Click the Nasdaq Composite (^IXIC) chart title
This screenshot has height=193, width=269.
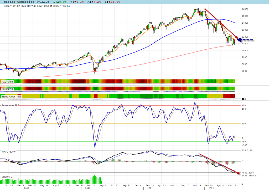click(26, 2)
